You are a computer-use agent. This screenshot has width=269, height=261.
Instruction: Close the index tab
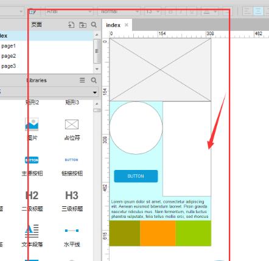click(127, 25)
